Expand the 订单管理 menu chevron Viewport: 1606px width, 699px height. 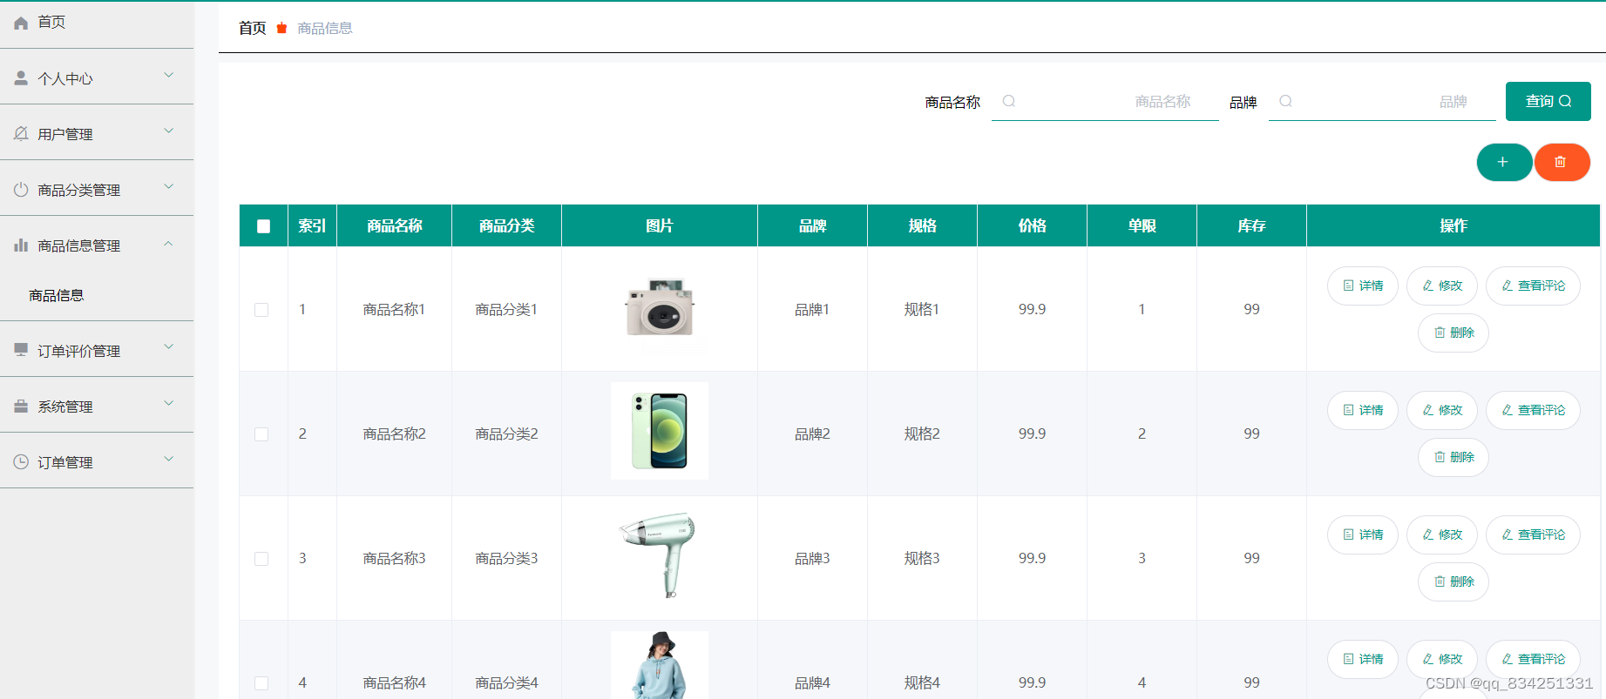(x=169, y=460)
